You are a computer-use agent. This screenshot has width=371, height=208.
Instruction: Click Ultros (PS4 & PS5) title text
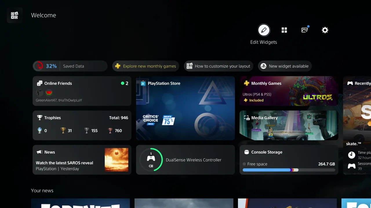point(257,94)
